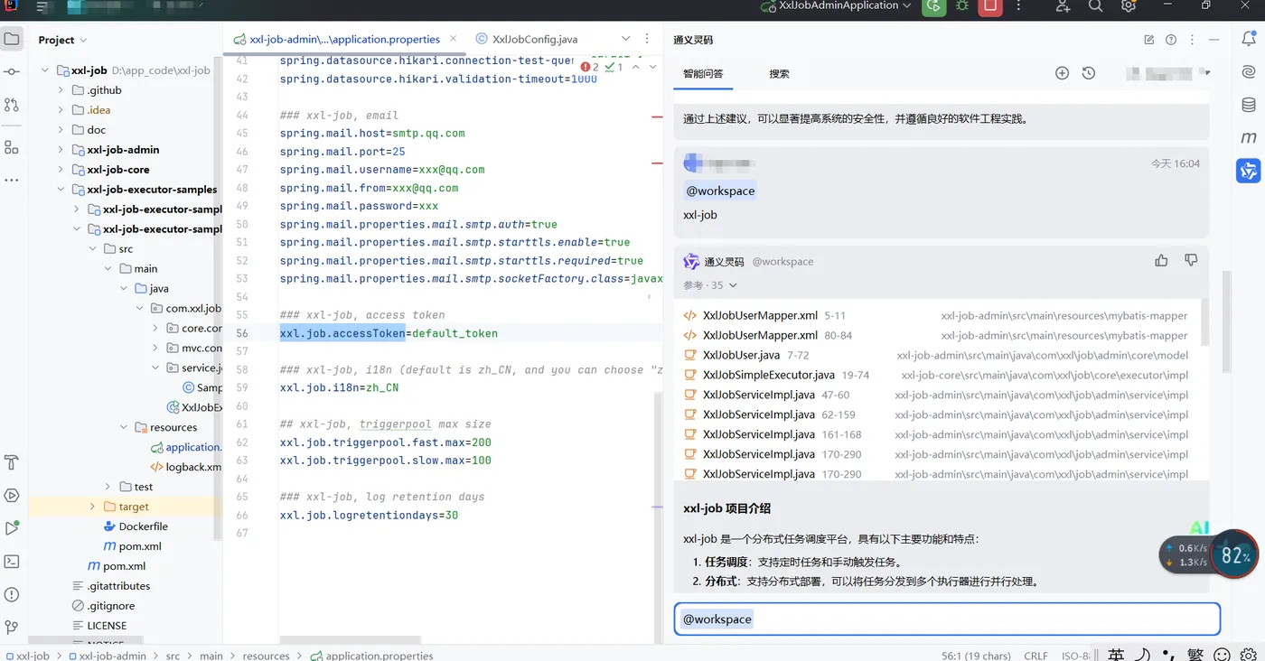The image size is (1265, 661).
Task: Collapse the xxl-job-executor-samples folder
Action: click(x=61, y=190)
